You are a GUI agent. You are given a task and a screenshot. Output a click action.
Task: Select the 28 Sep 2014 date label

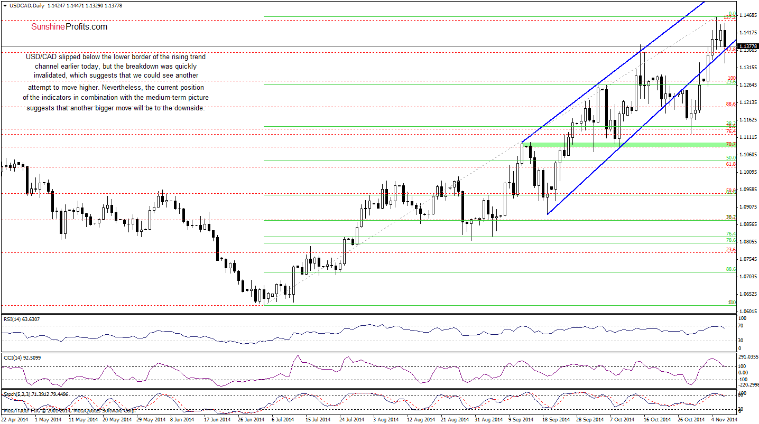click(590, 420)
